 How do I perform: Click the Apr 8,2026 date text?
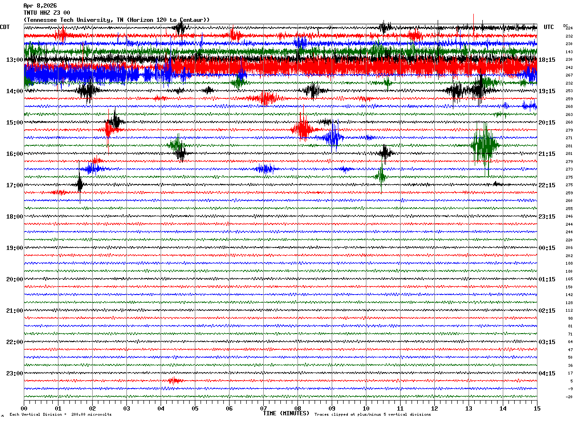coord(40,6)
